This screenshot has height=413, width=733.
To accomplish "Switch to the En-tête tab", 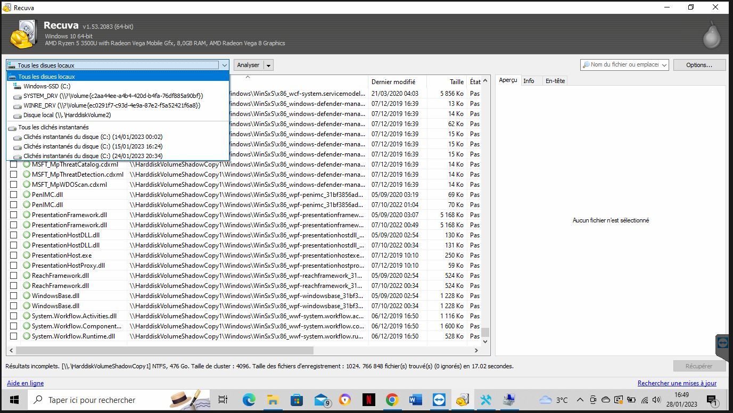I will (555, 81).
